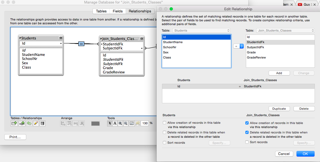Click the Snap to Fit icon in Tools

[132, 123]
